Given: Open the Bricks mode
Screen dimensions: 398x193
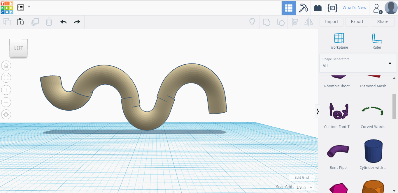Looking at the screenshot, I should pos(318,8).
